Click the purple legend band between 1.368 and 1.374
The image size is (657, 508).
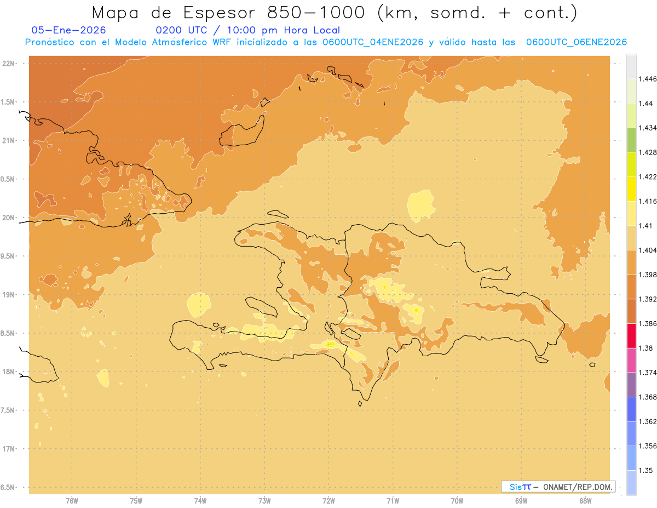[x=631, y=385]
